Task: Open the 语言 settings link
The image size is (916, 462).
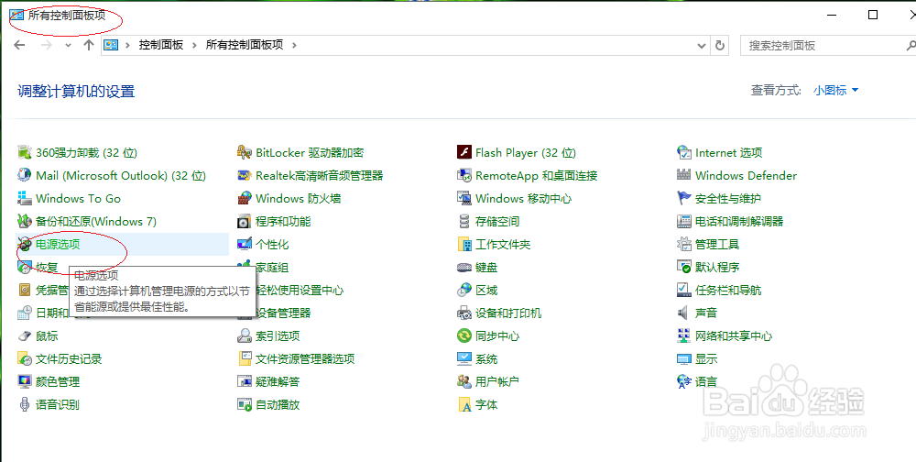Action: (705, 382)
